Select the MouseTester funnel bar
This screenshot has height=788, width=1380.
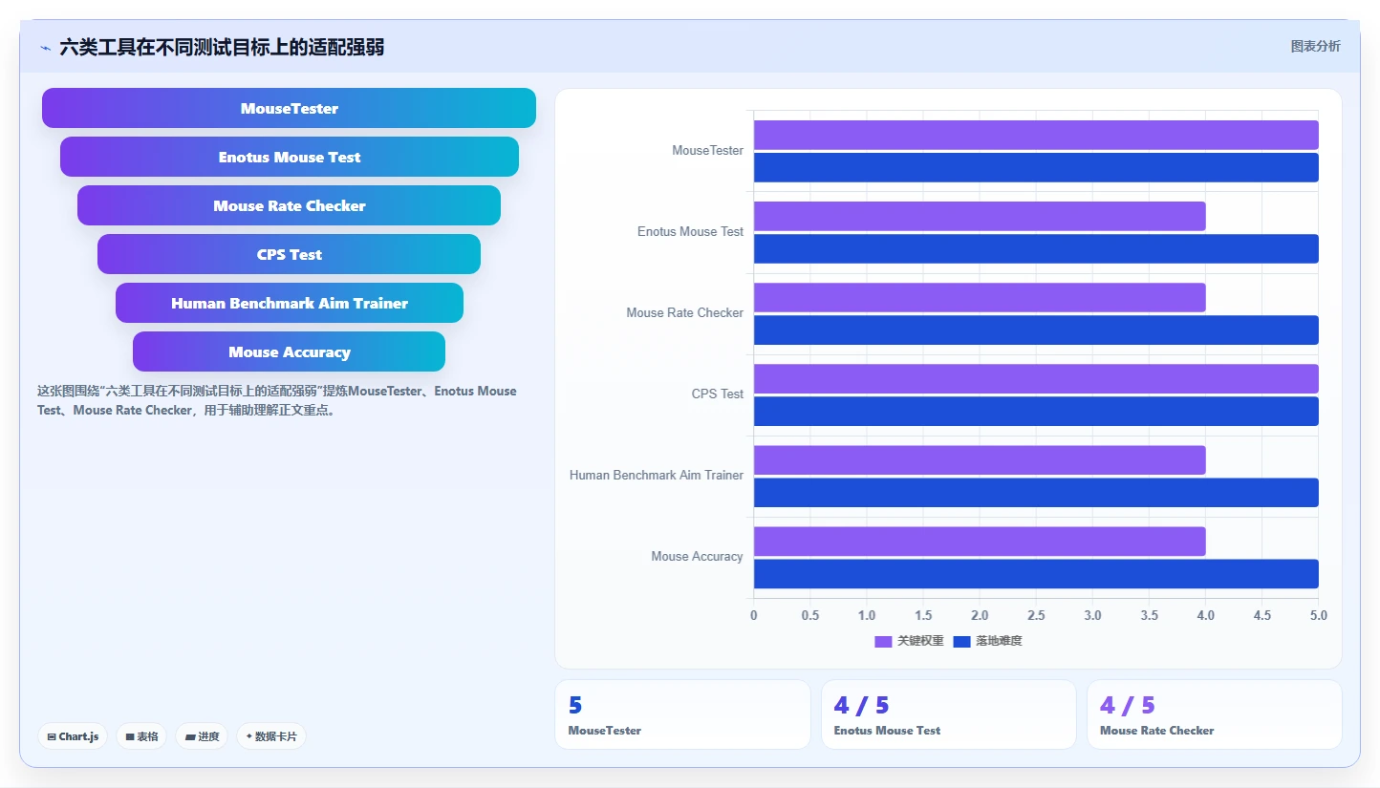tap(289, 108)
